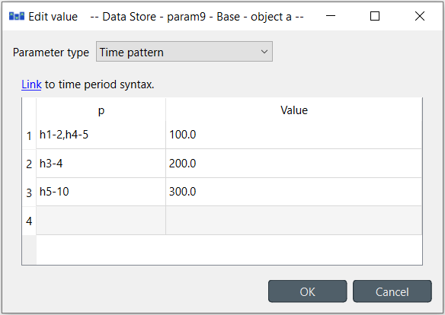
Task: Select the cell containing h3-4
Action: (101, 164)
